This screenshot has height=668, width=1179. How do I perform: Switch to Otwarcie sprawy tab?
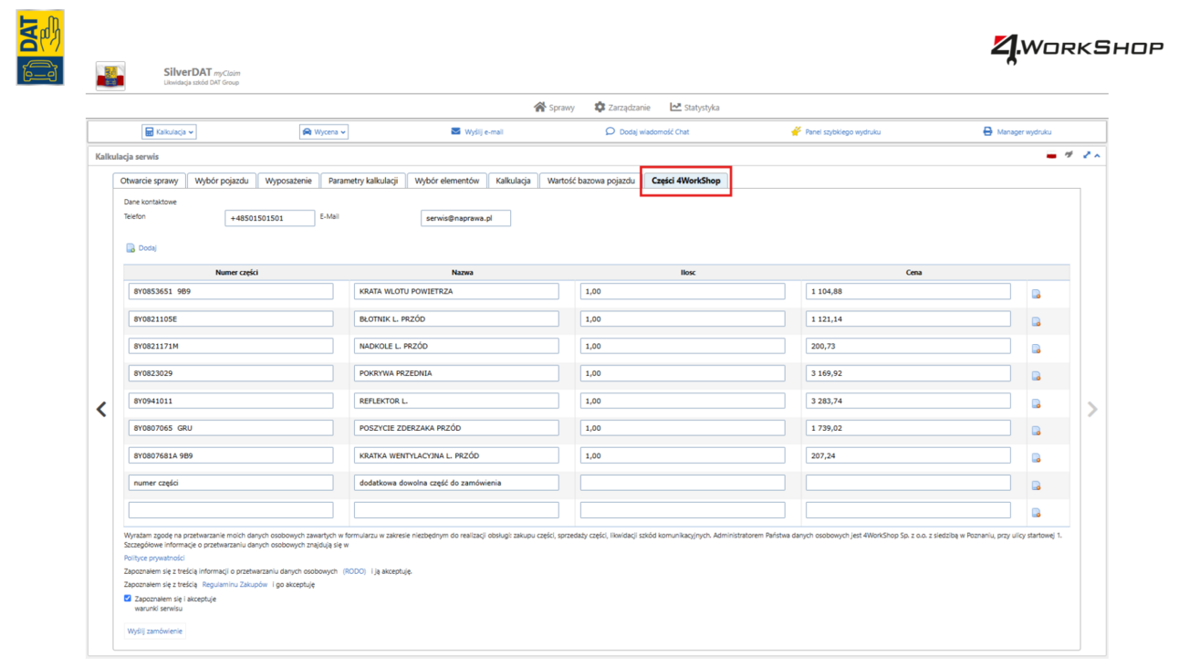[x=150, y=181]
